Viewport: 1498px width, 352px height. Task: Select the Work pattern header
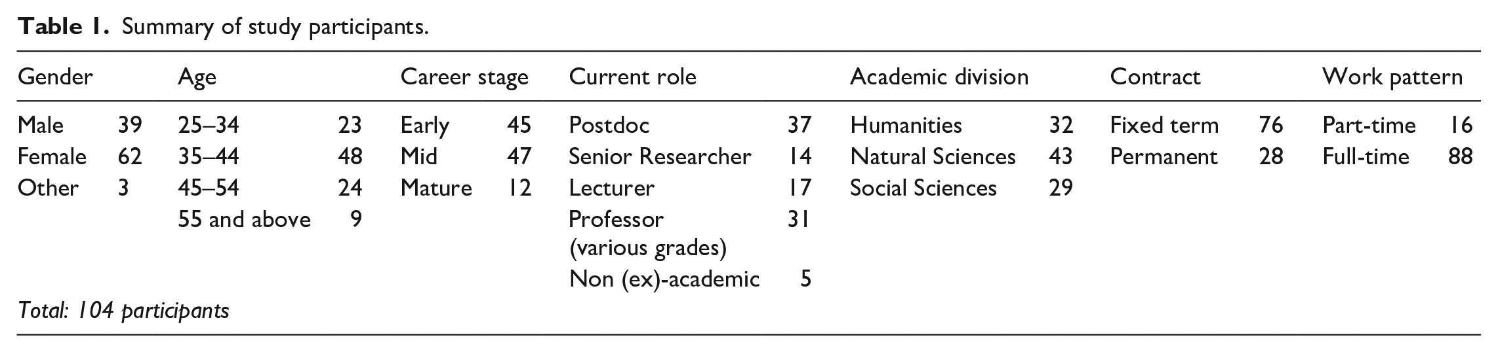(1392, 78)
